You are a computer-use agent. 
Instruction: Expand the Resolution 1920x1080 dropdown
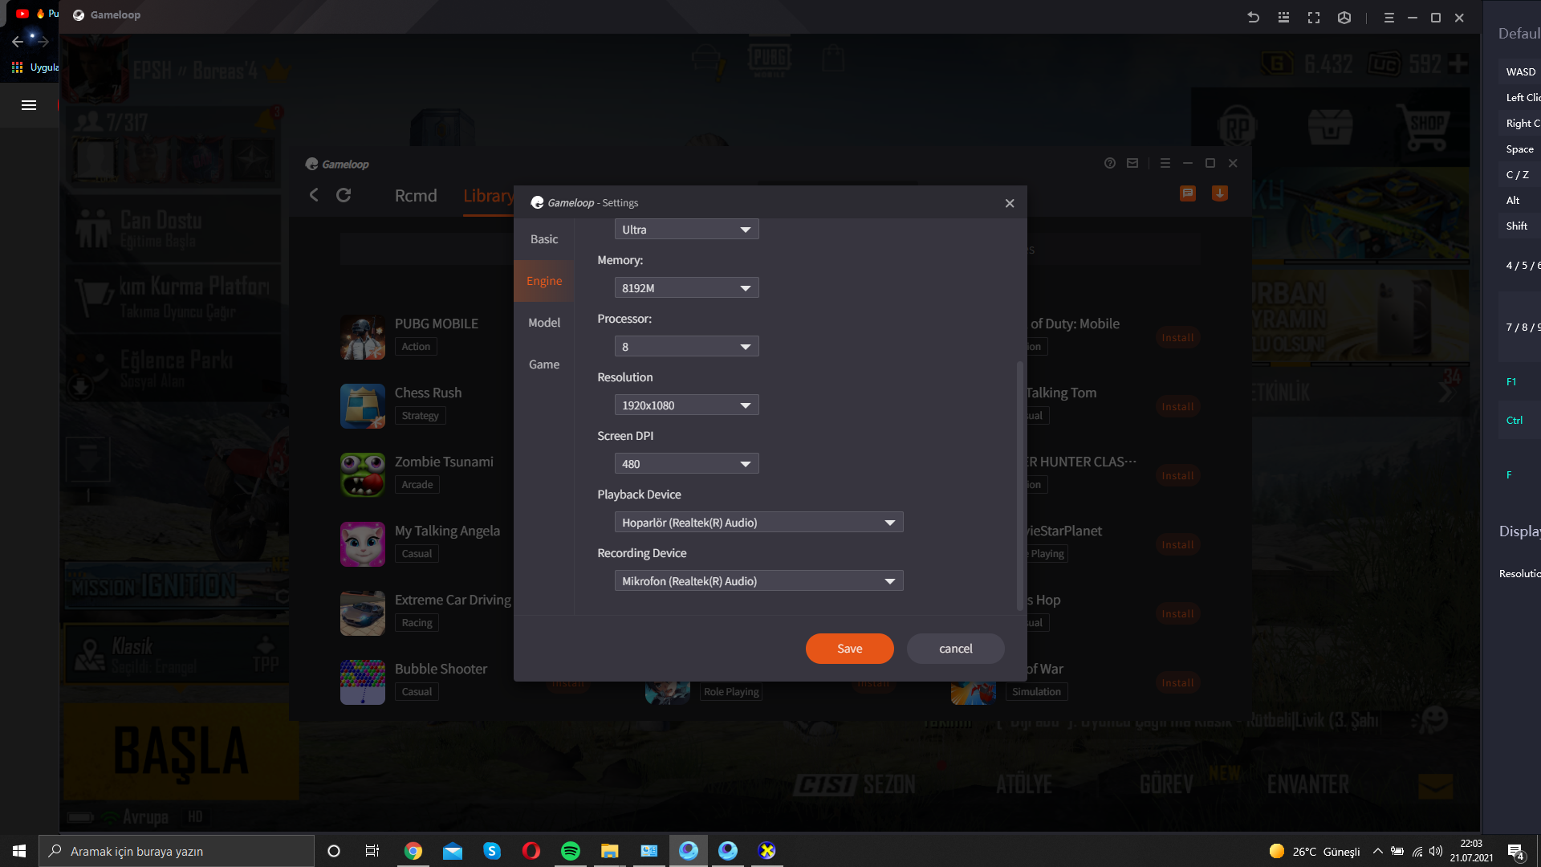coord(686,405)
